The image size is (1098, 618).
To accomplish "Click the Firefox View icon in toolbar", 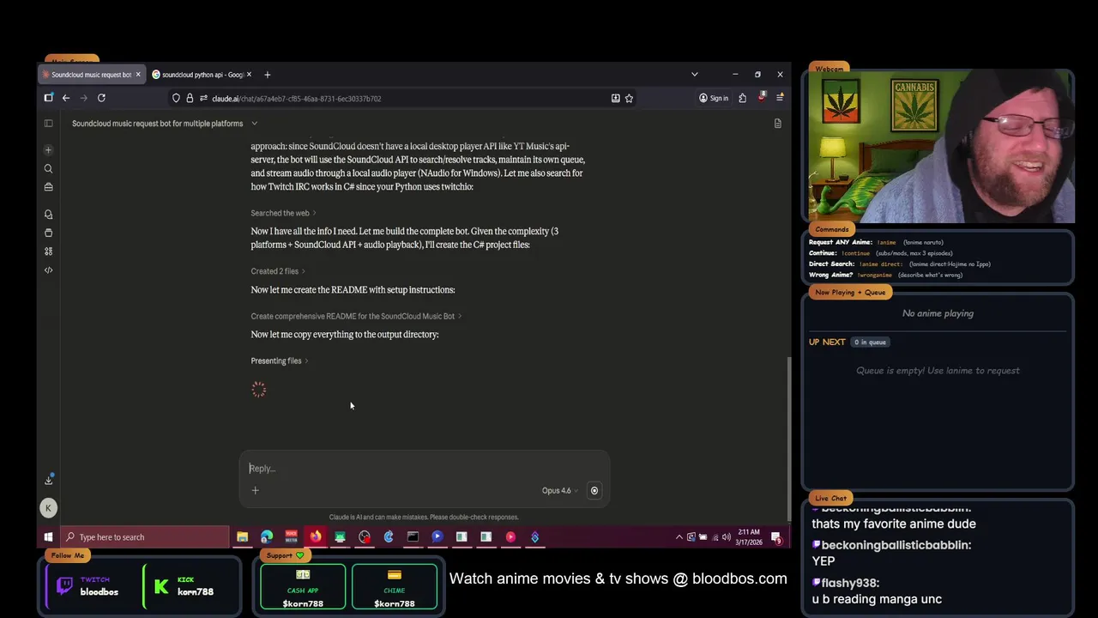I will point(49,98).
